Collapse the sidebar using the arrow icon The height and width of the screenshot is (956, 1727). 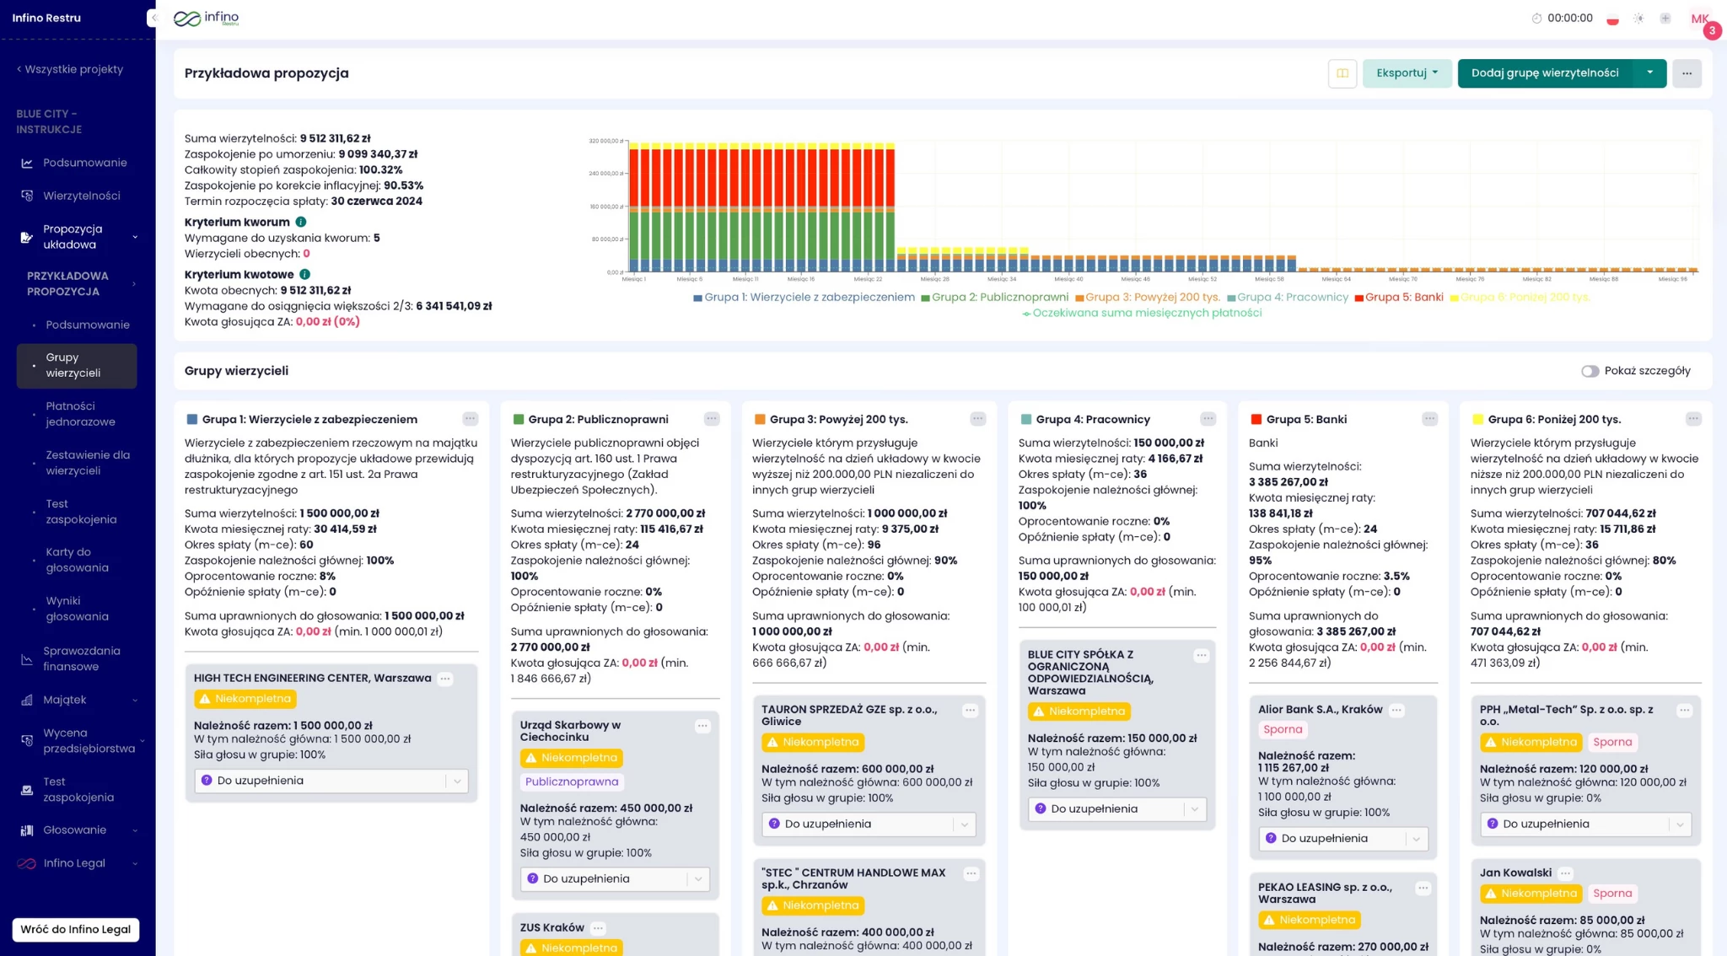click(153, 18)
